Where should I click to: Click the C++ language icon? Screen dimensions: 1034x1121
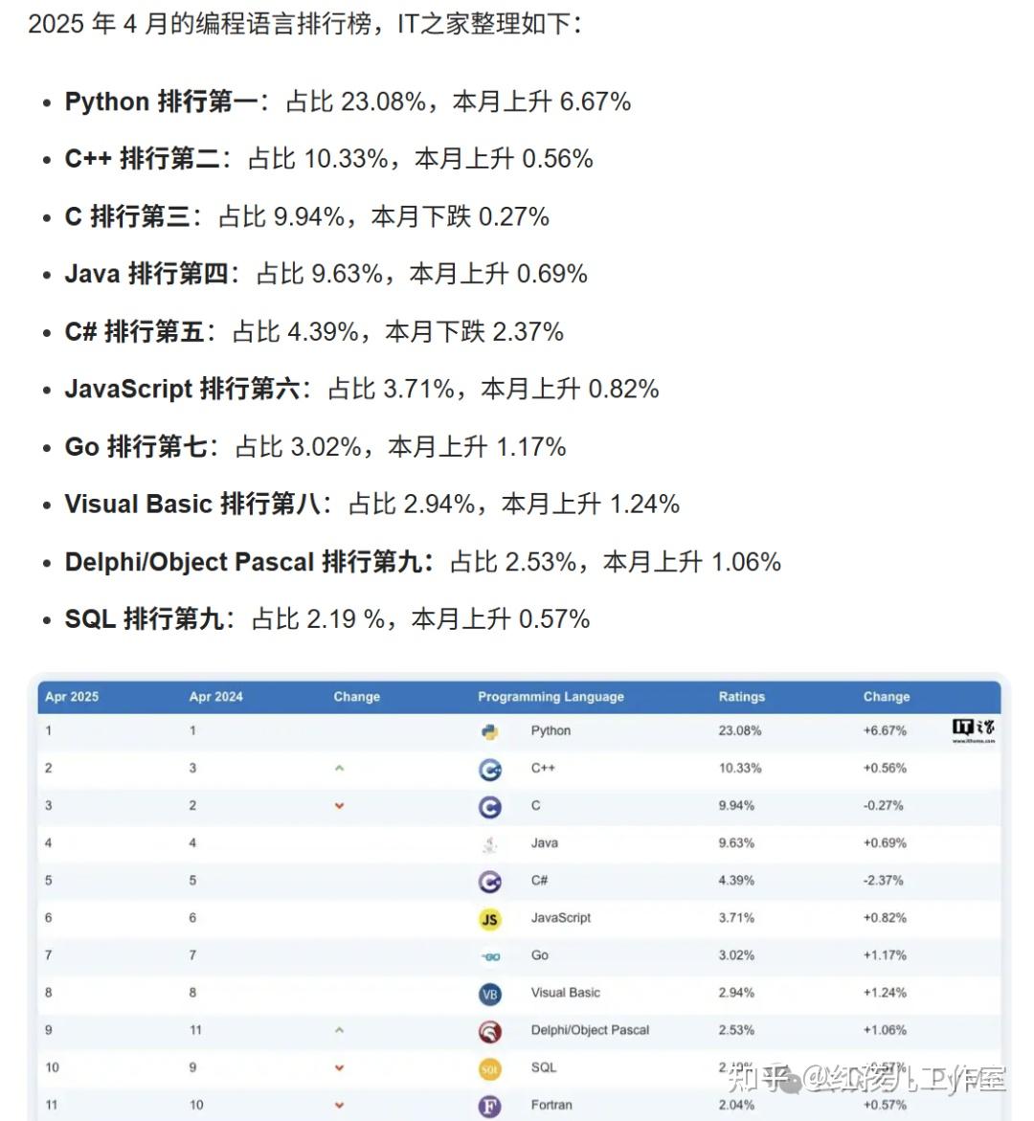click(x=490, y=770)
